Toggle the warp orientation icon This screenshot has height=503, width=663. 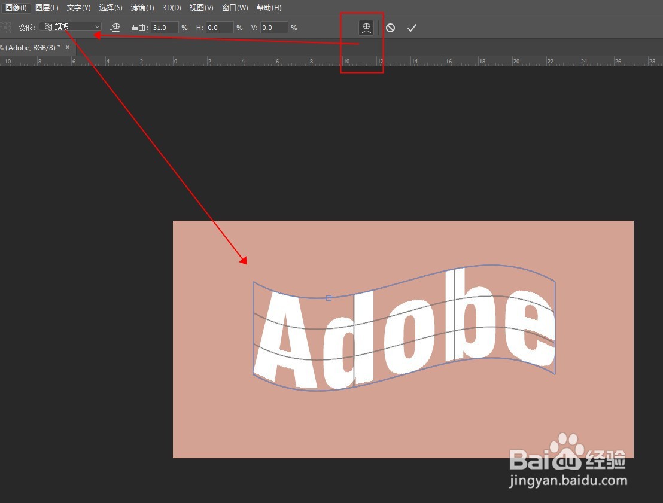pyautogui.click(x=114, y=28)
